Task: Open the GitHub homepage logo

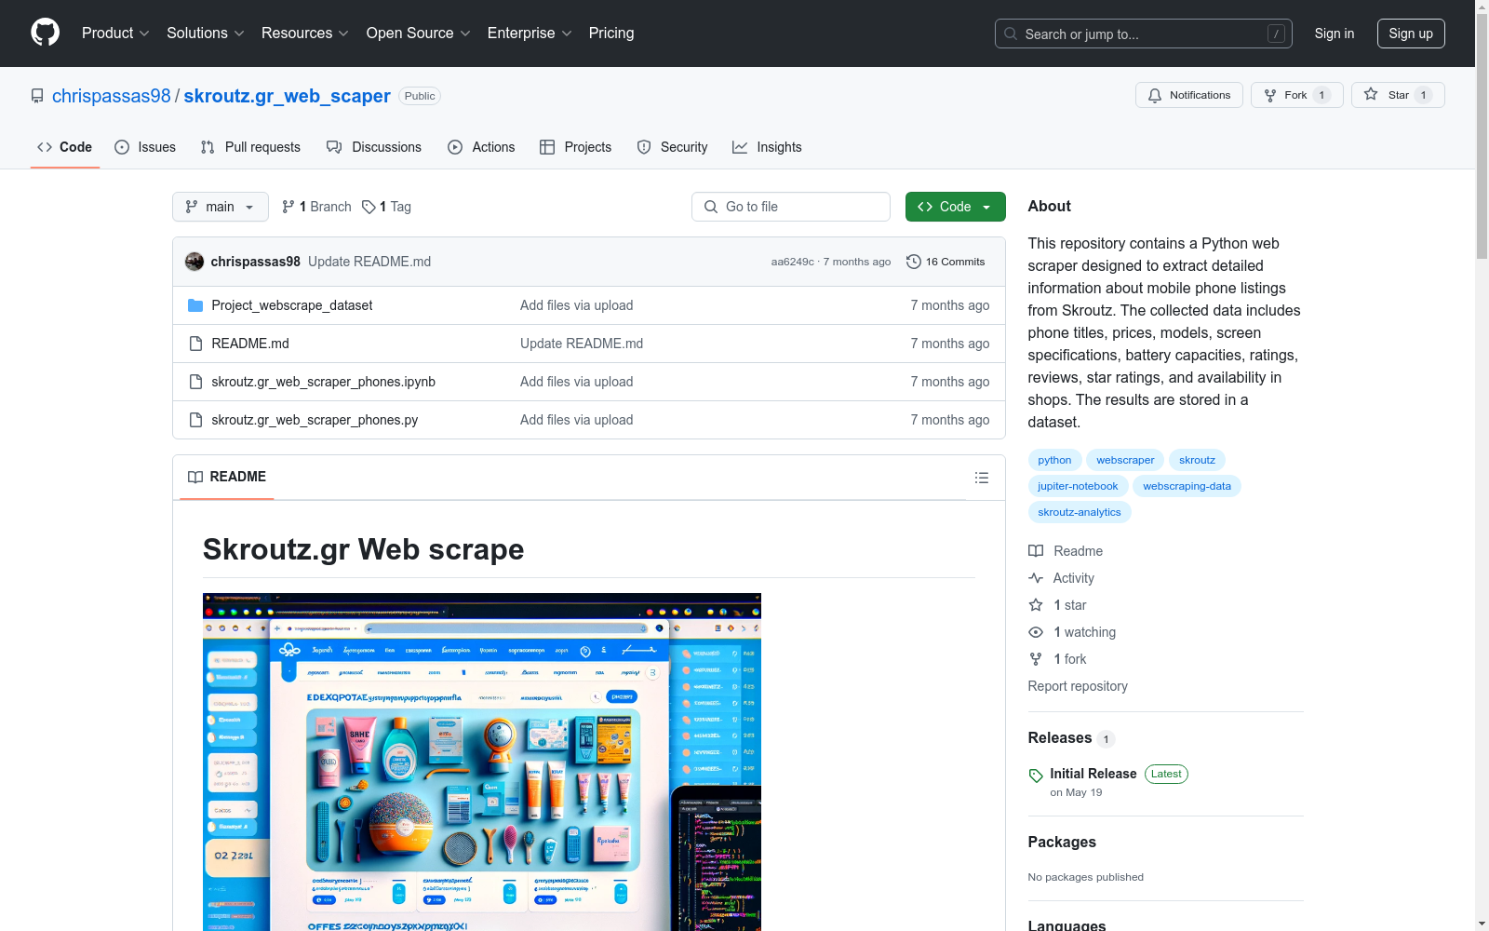Action: (x=45, y=33)
